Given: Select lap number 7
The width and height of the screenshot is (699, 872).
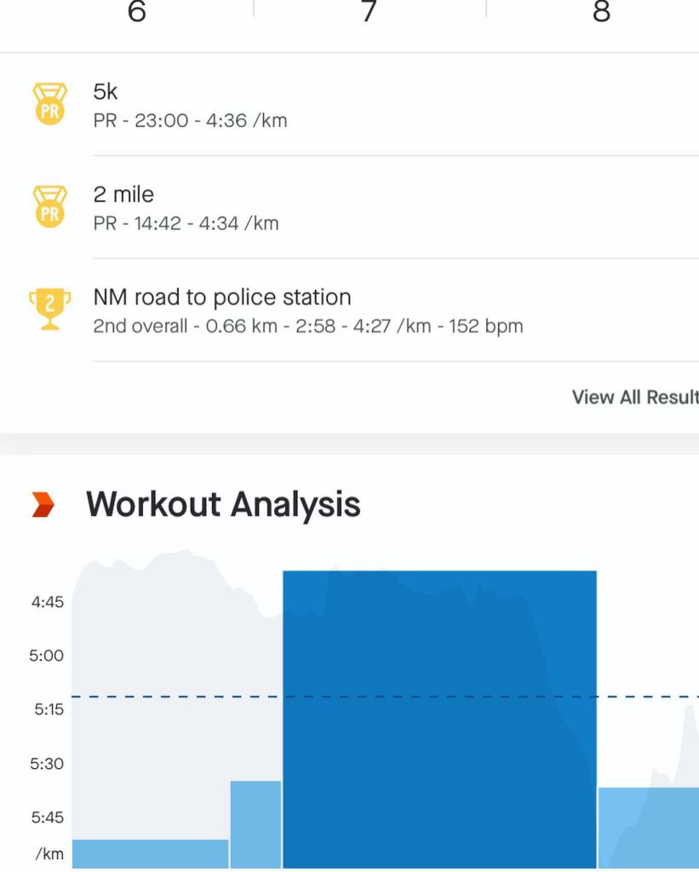Looking at the screenshot, I should 369,12.
